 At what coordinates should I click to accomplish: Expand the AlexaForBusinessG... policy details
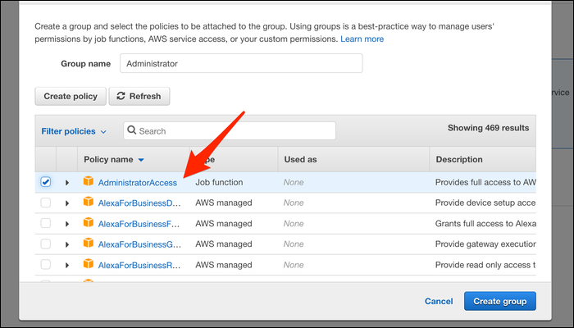[67, 244]
